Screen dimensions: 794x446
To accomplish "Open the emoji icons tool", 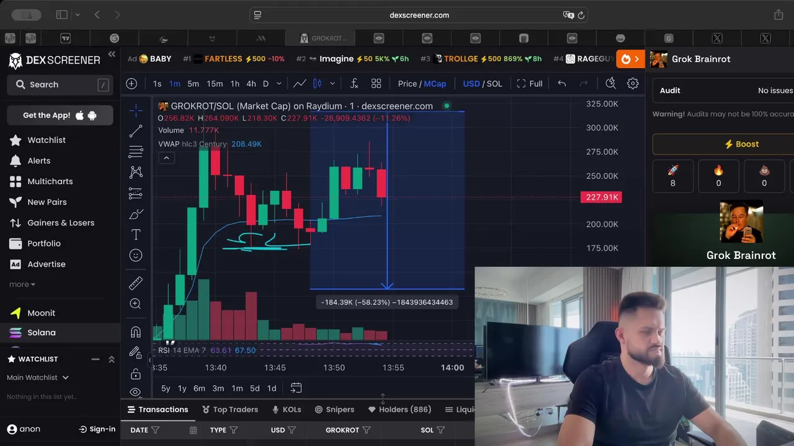I will (x=136, y=255).
